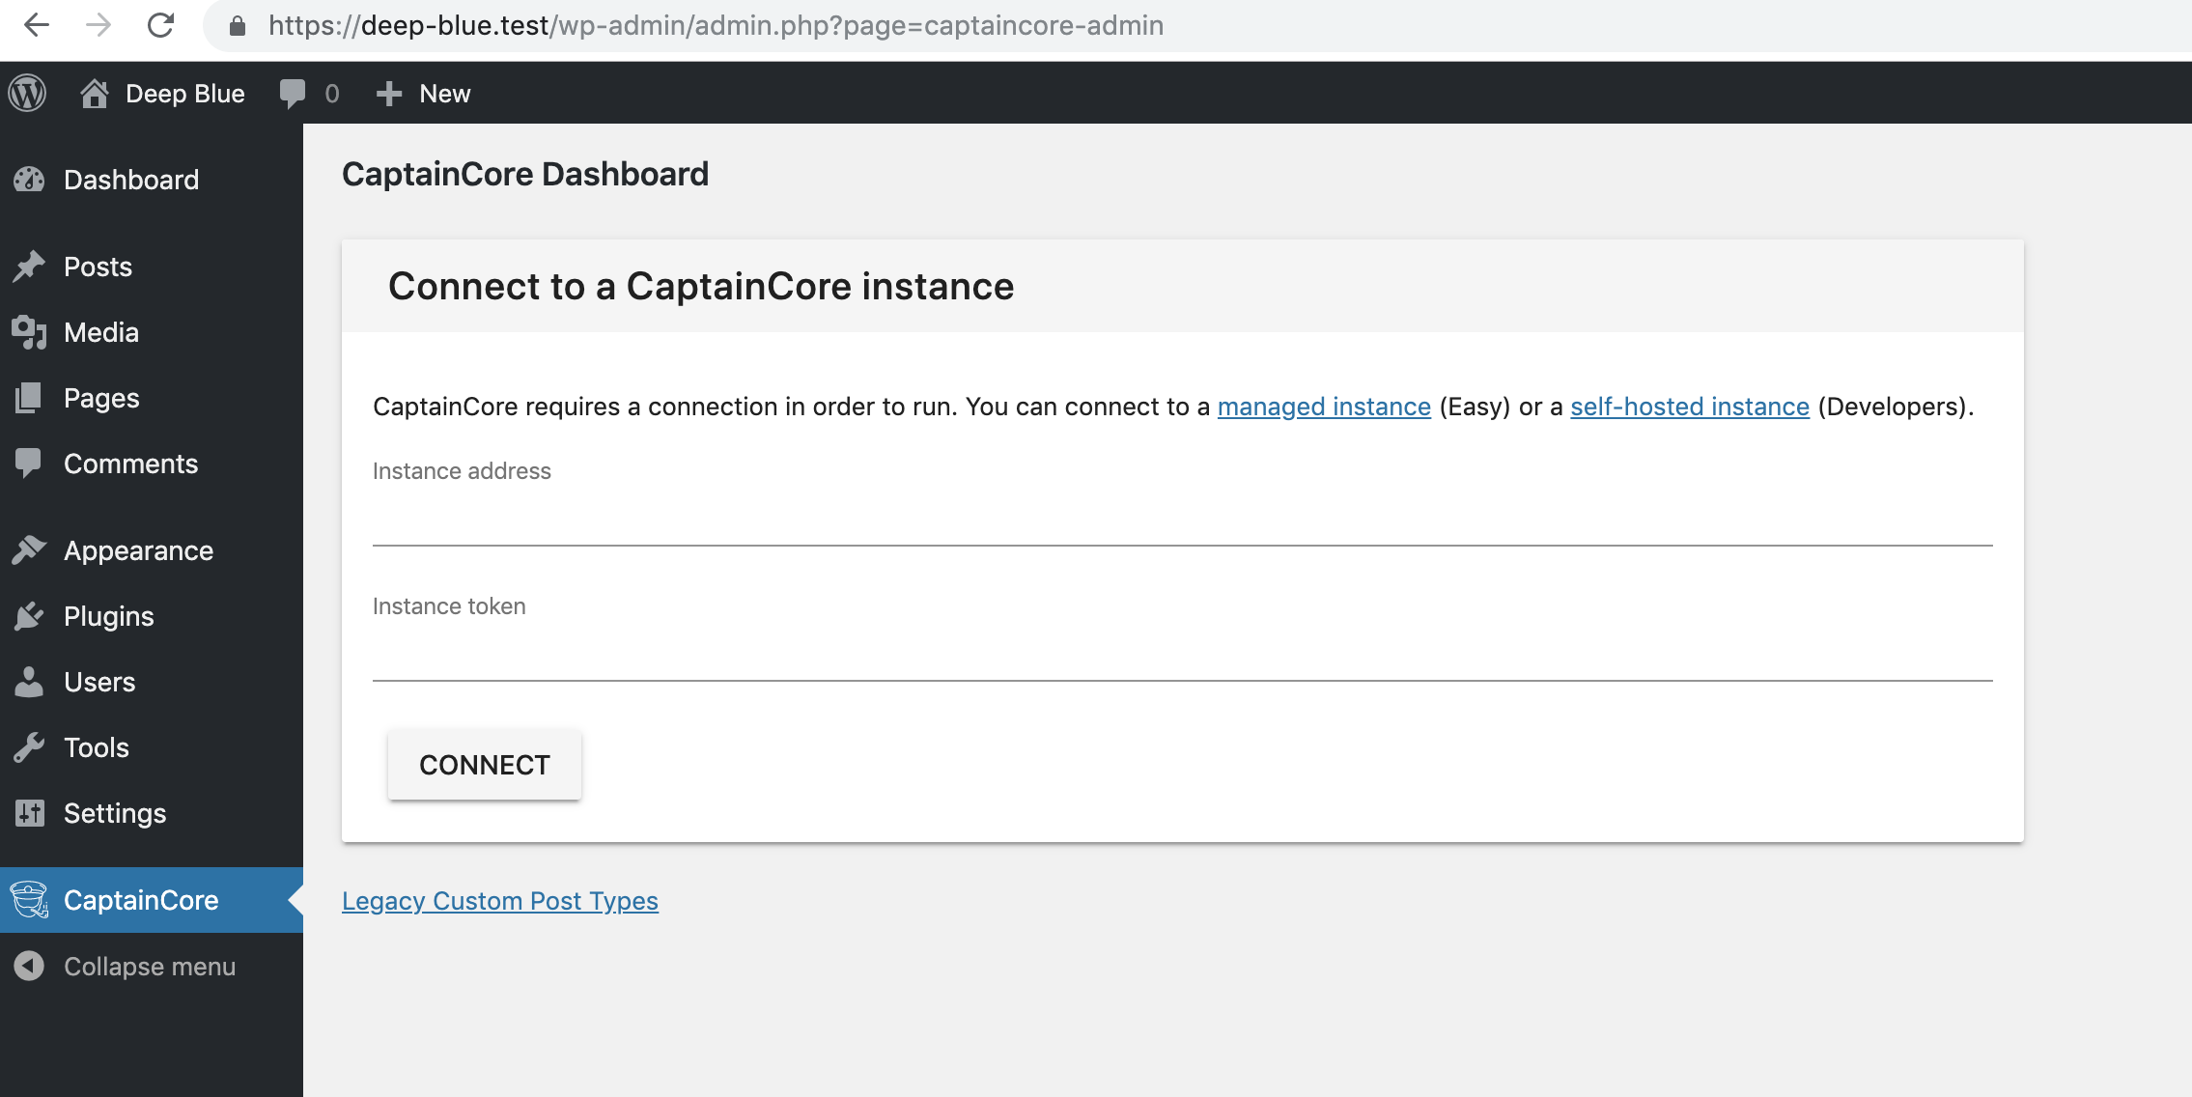Image resolution: width=2192 pixels, height=1097 pixels.
Task: Click the Plugins plug icon
Action: pyautogui.click(x=29, y=616)
